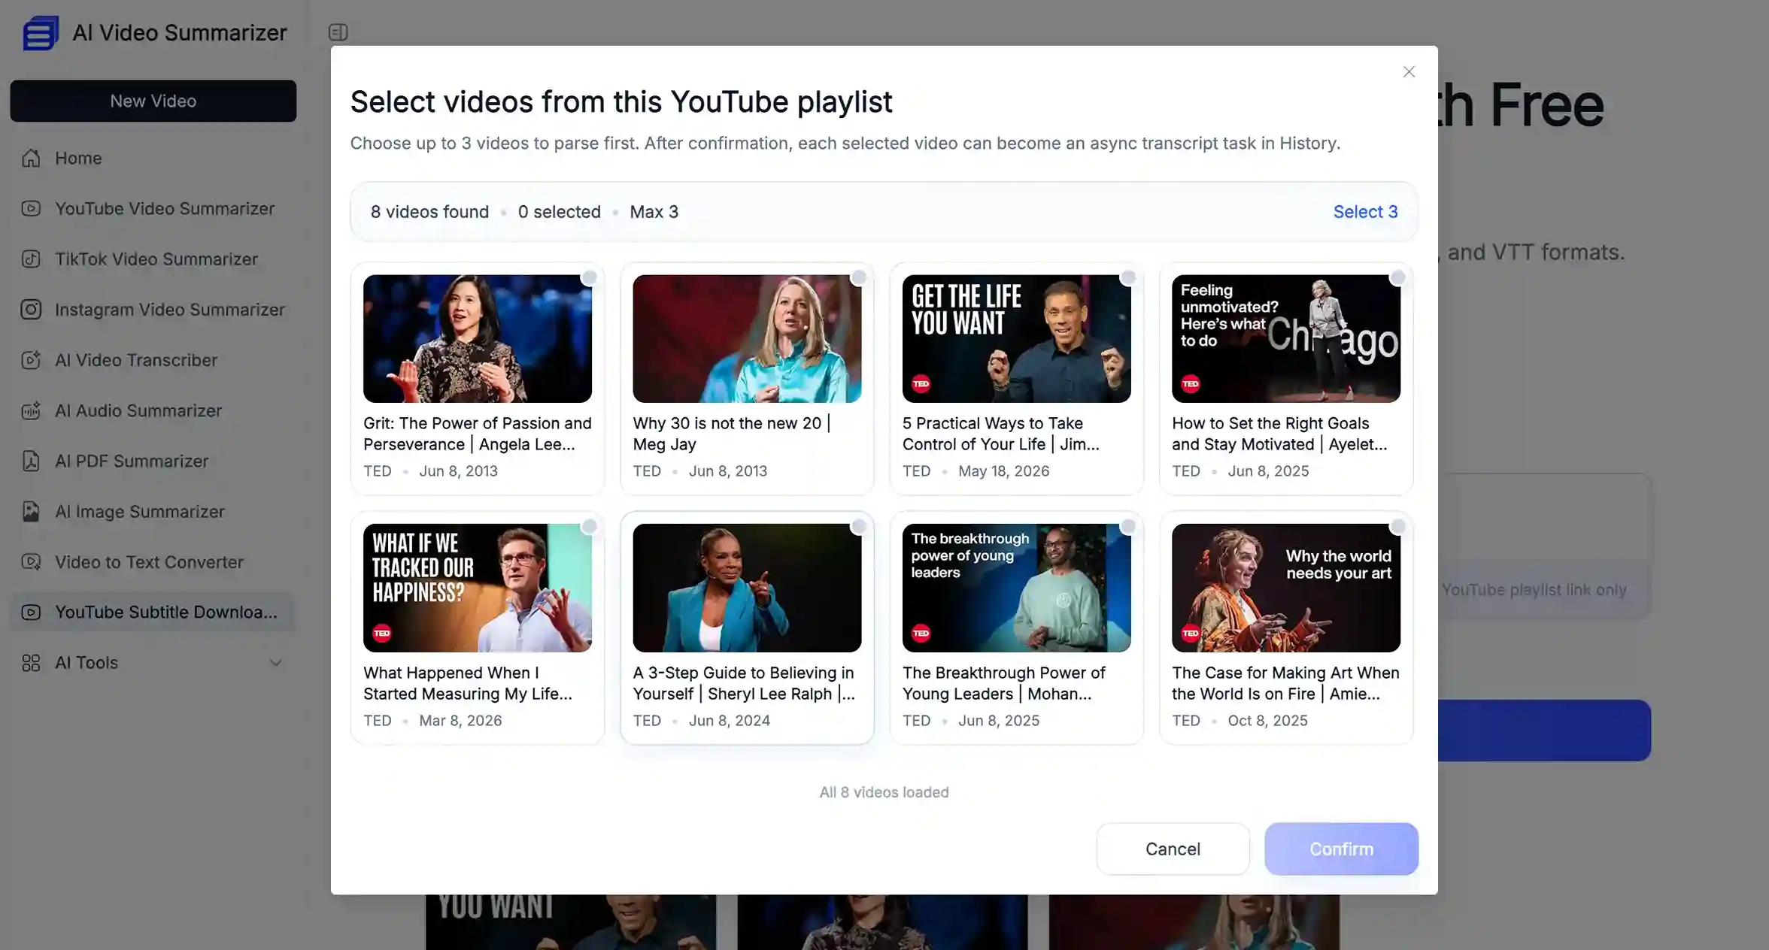
Task: Click the title 'How to Set the Right Goals'
Action: pyautogui.click(x=1279, y=434)
